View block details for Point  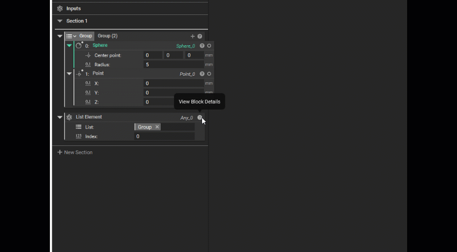(202, 74)
